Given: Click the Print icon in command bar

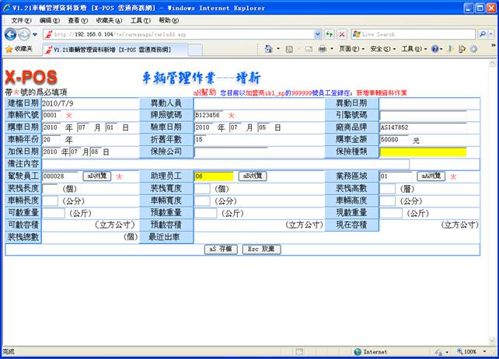Looking at the screenshot, I should 321,48.
